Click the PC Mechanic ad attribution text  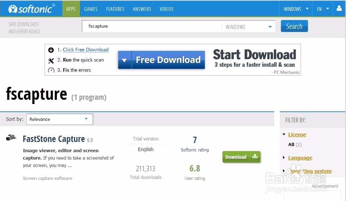286,72
